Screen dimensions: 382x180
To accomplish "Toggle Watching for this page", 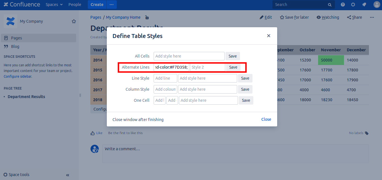I will pyautogui.click(x=328, y=17).
